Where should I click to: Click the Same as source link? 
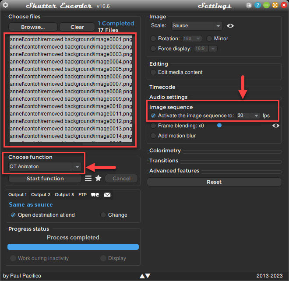(31, 205)
